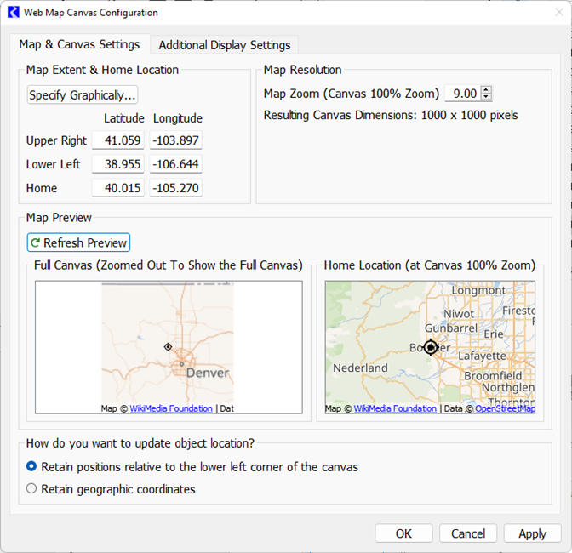This screenshot has width=572, height=553.
Task: Click the Refresh Preview button
Action: pyautogui.click(x=78, y=242)
